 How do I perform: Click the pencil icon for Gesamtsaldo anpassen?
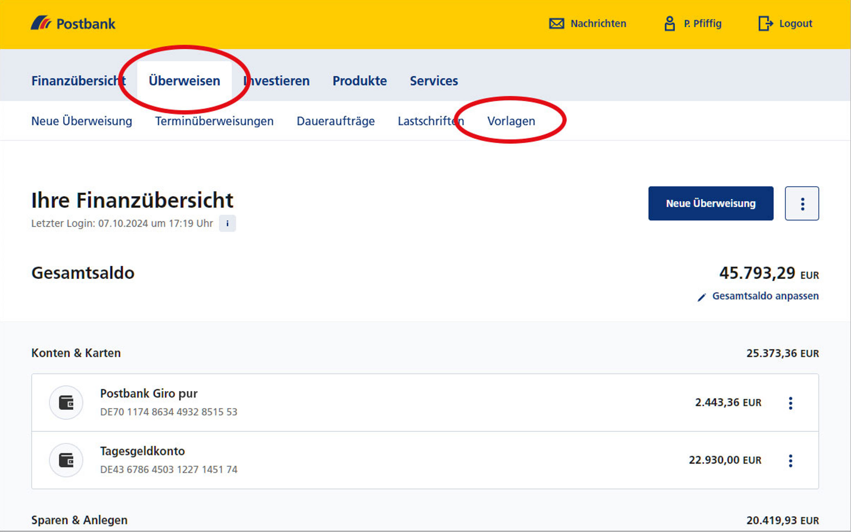point(701,297)
